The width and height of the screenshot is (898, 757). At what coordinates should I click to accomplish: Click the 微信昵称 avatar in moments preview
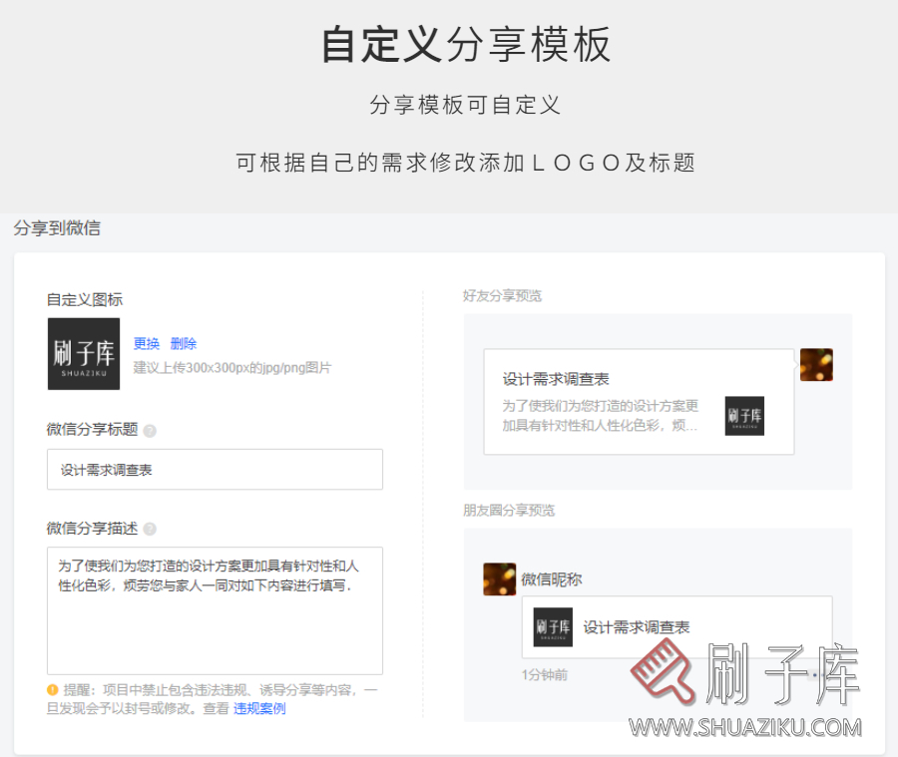(500, 579)
